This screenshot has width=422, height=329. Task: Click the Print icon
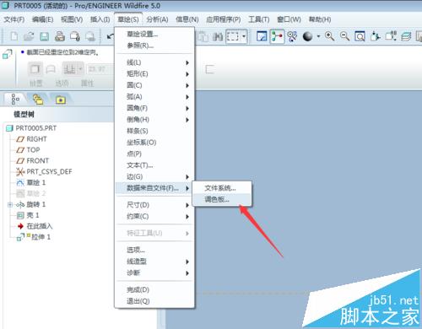tap(59, 36)
